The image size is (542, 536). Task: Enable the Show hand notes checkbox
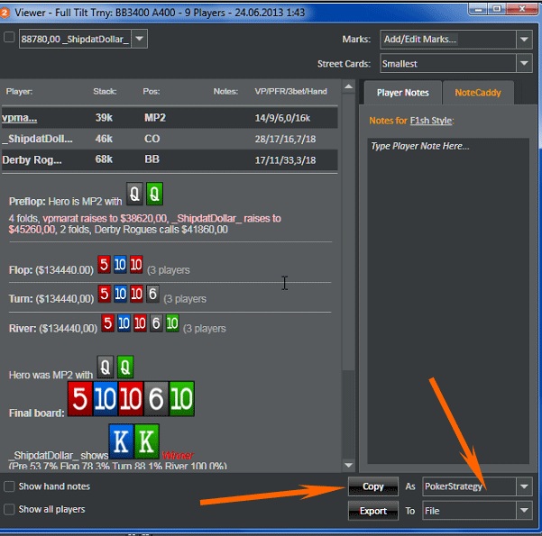pyautogui.click(x=9, y=487)
